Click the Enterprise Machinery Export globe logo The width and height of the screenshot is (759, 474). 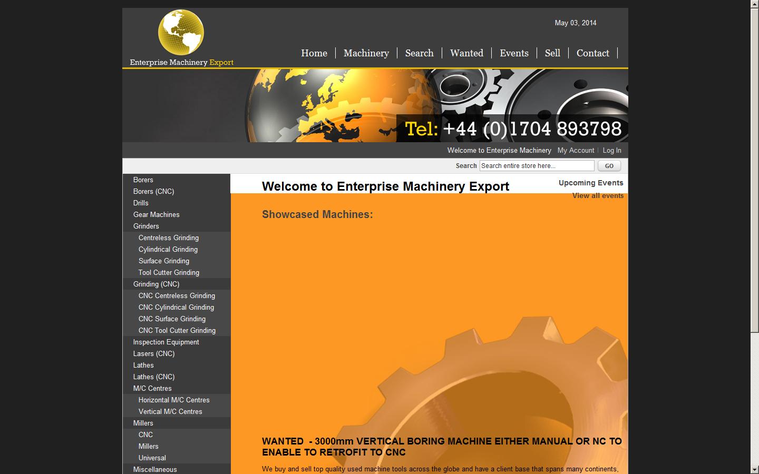(181, 33)
